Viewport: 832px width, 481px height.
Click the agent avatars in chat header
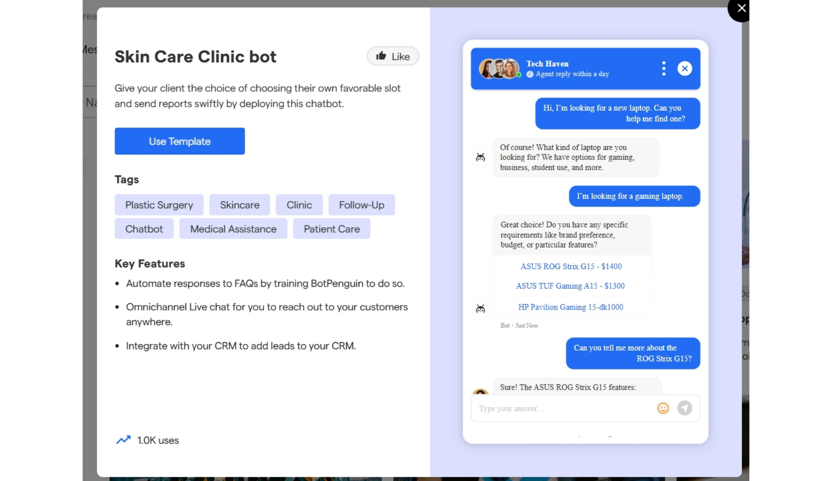[x=500, y=69]
